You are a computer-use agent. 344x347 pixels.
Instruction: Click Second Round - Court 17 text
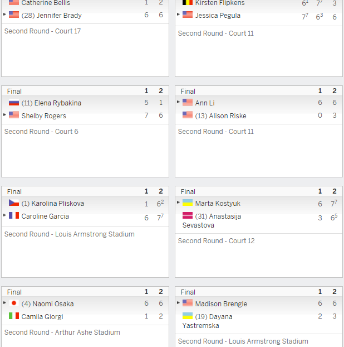42,31
